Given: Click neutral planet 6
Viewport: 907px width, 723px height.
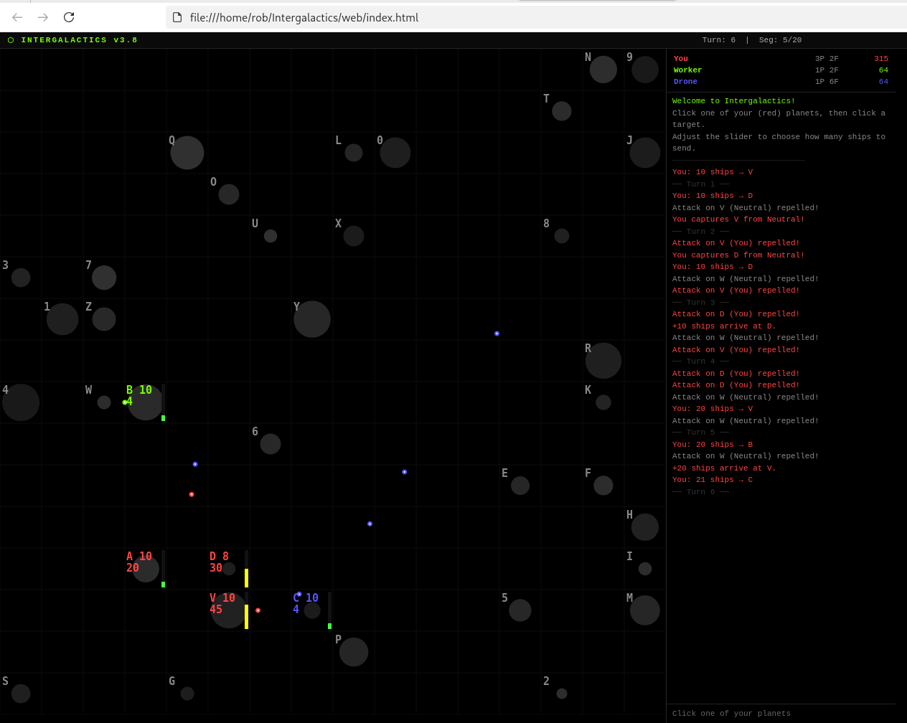Looking at the screenshot, I should coord(271,444).
